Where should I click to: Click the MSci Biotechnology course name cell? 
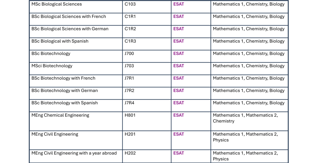[x=52, y=66]
